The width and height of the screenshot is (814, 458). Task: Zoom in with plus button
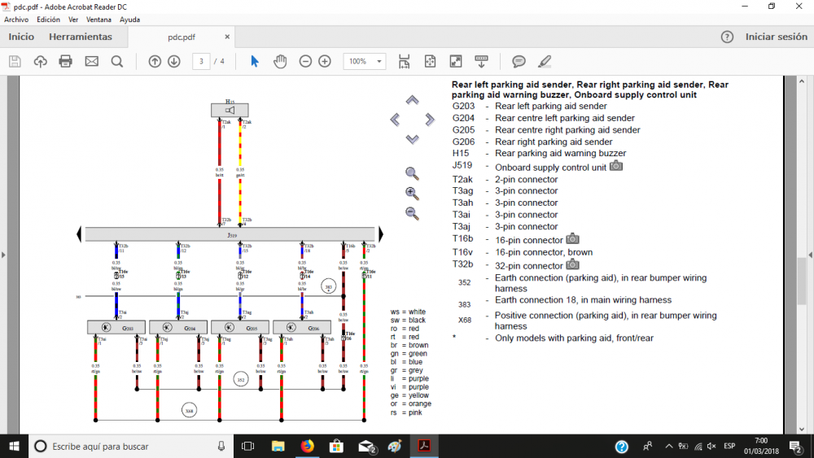pos(325,61)
